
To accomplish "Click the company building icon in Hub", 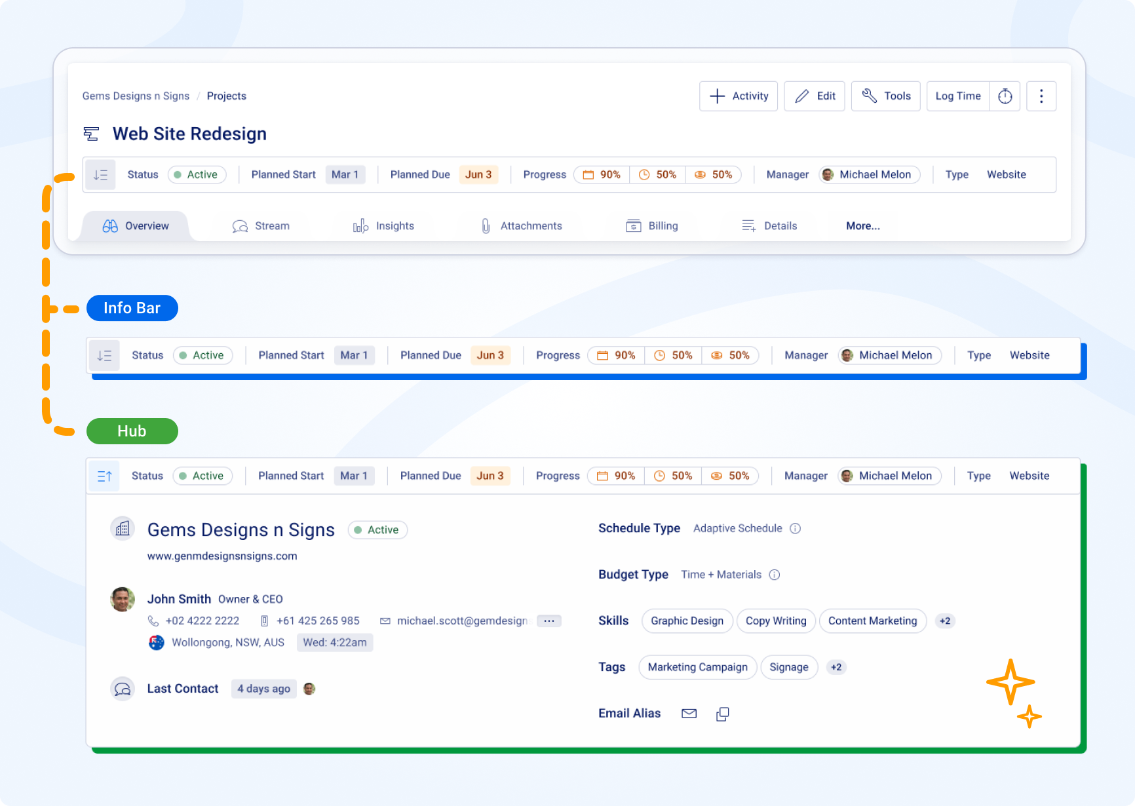I will [123, 529].
